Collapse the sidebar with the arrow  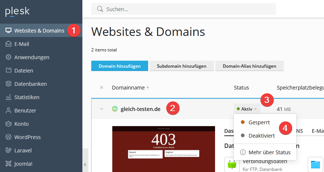coord(85,164)
